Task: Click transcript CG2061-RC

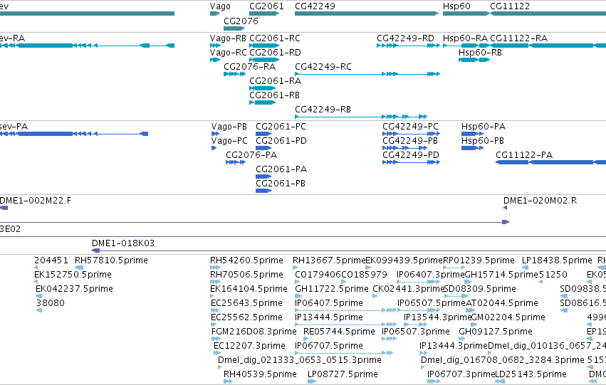Action: point(275,38)
